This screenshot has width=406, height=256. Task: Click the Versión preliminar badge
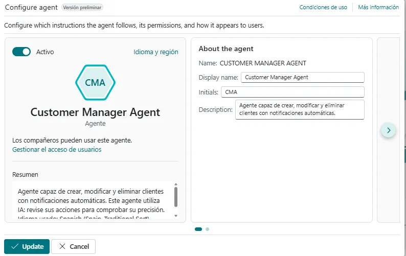82,8
